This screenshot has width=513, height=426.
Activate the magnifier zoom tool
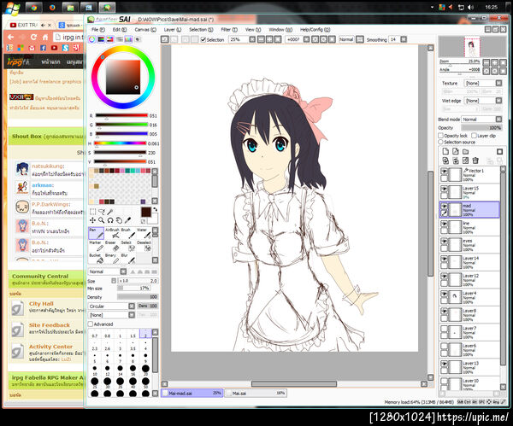click(102, 220)
